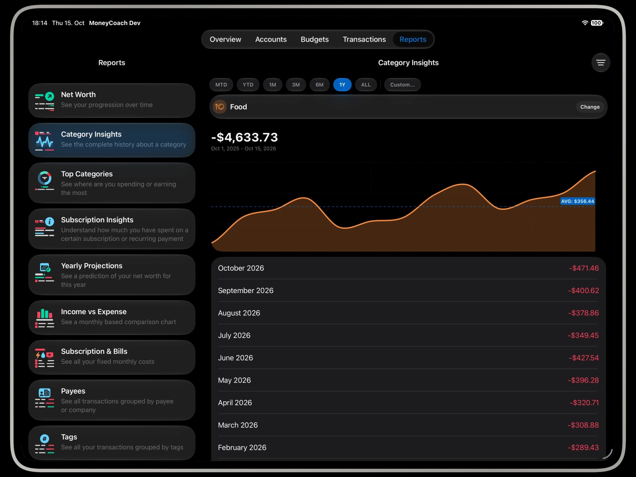Switch to the Accounts tab
Screen dimensions: 636x477
tap(271, 39)
